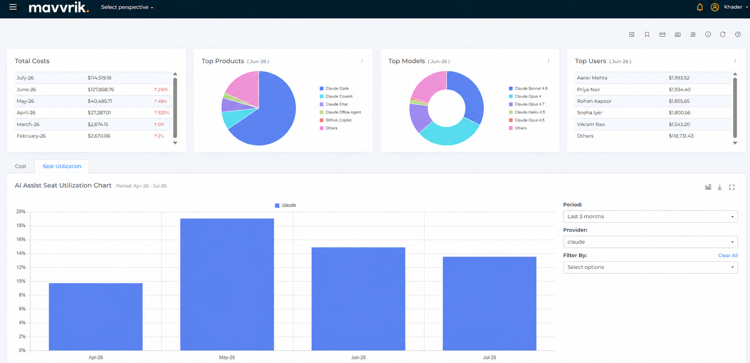Viewport: 750px width, 363px height.
Task: Open the hamburger navigation menu
Action: (13, 7)
